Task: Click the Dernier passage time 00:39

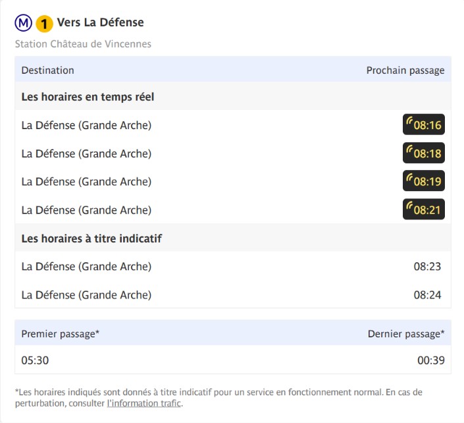Action: pos(431,360)
